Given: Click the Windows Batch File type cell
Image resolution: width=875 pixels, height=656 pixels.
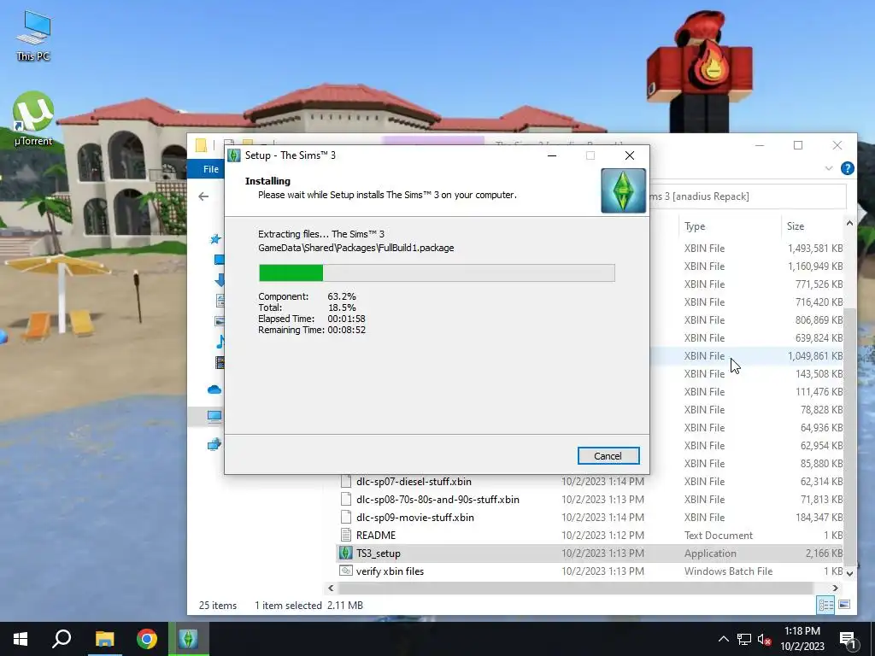Looking at the screenshot, I should coord(728,571).
